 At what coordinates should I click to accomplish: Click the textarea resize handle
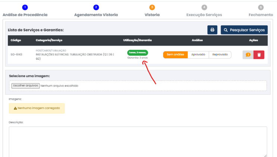(x=265, y=156)
